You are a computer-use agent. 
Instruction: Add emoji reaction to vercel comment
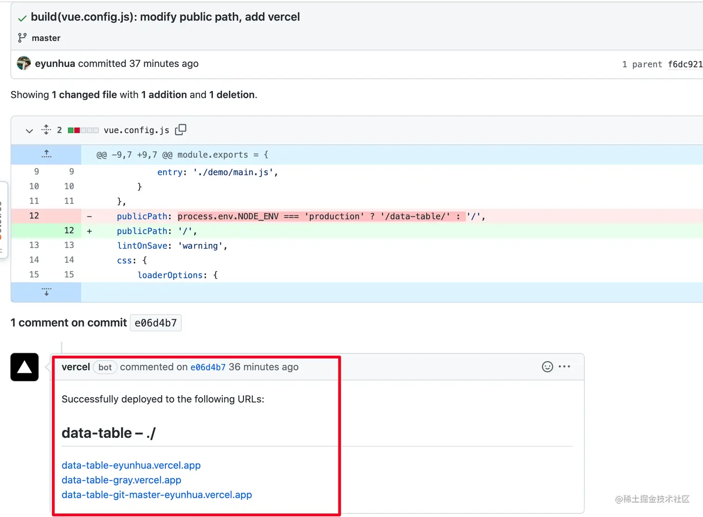[x=548, y=367]
